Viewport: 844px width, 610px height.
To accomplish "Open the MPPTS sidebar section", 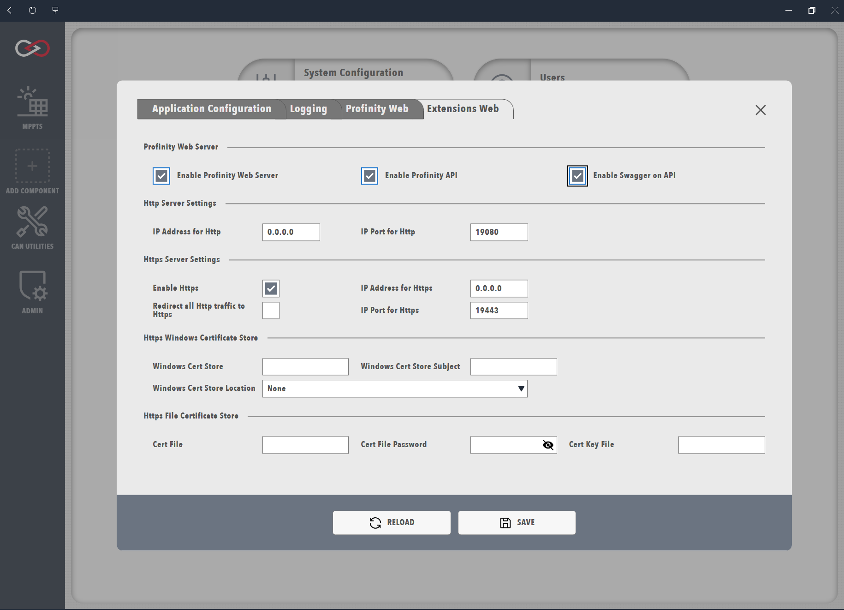I will coord(32,108).
